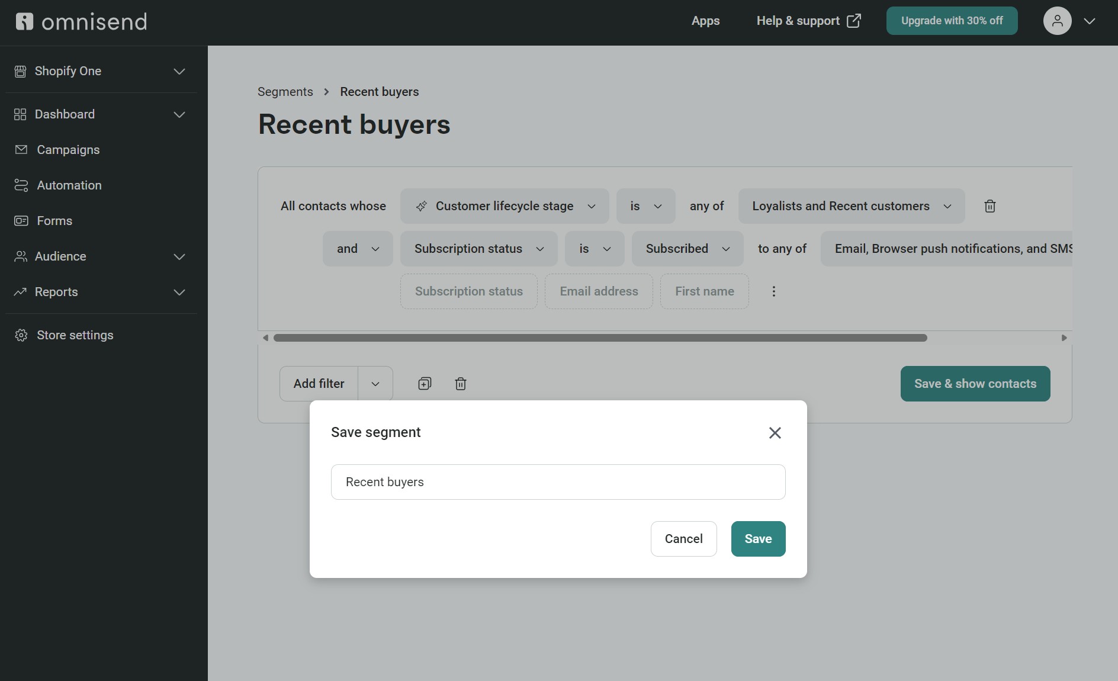
Task: Open more options via three-dot icon
Action: tap(773, 291)
